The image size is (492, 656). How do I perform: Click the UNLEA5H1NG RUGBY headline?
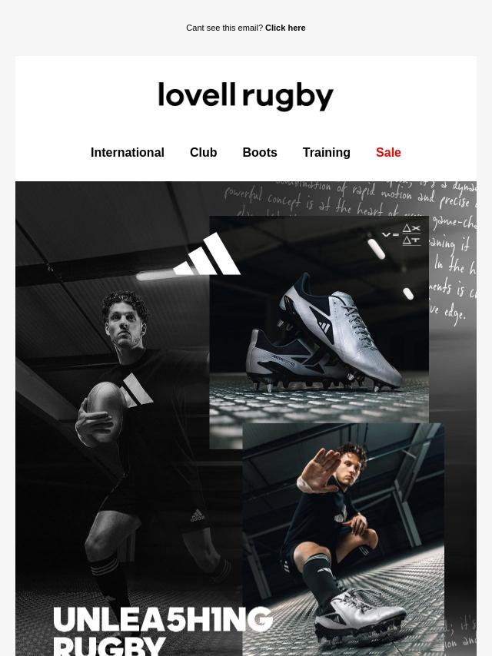[163, 631]
